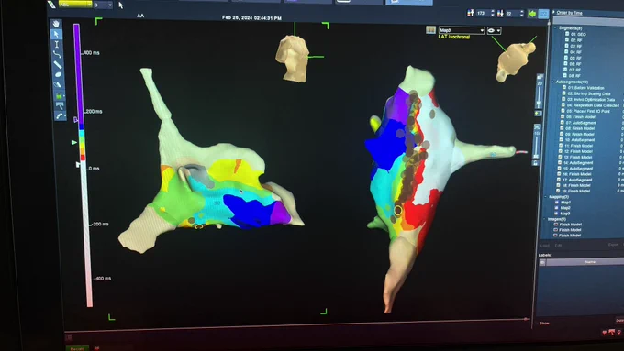Click the Show button under Labels
Viewport: 624px width, 351px height.
click(544, 324)
